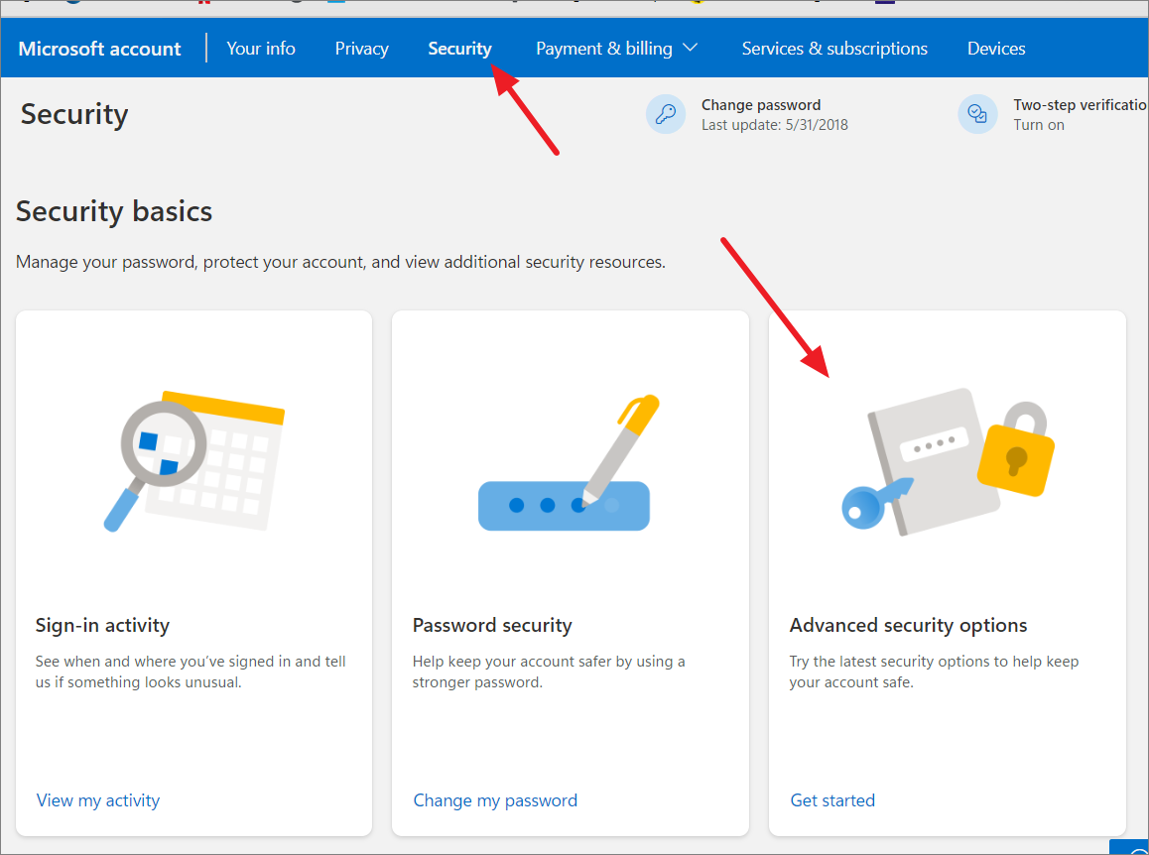Viewport: 1149px width, 855px height.
Task: Go to Services & subscriptions
Action: pos(834,49)
